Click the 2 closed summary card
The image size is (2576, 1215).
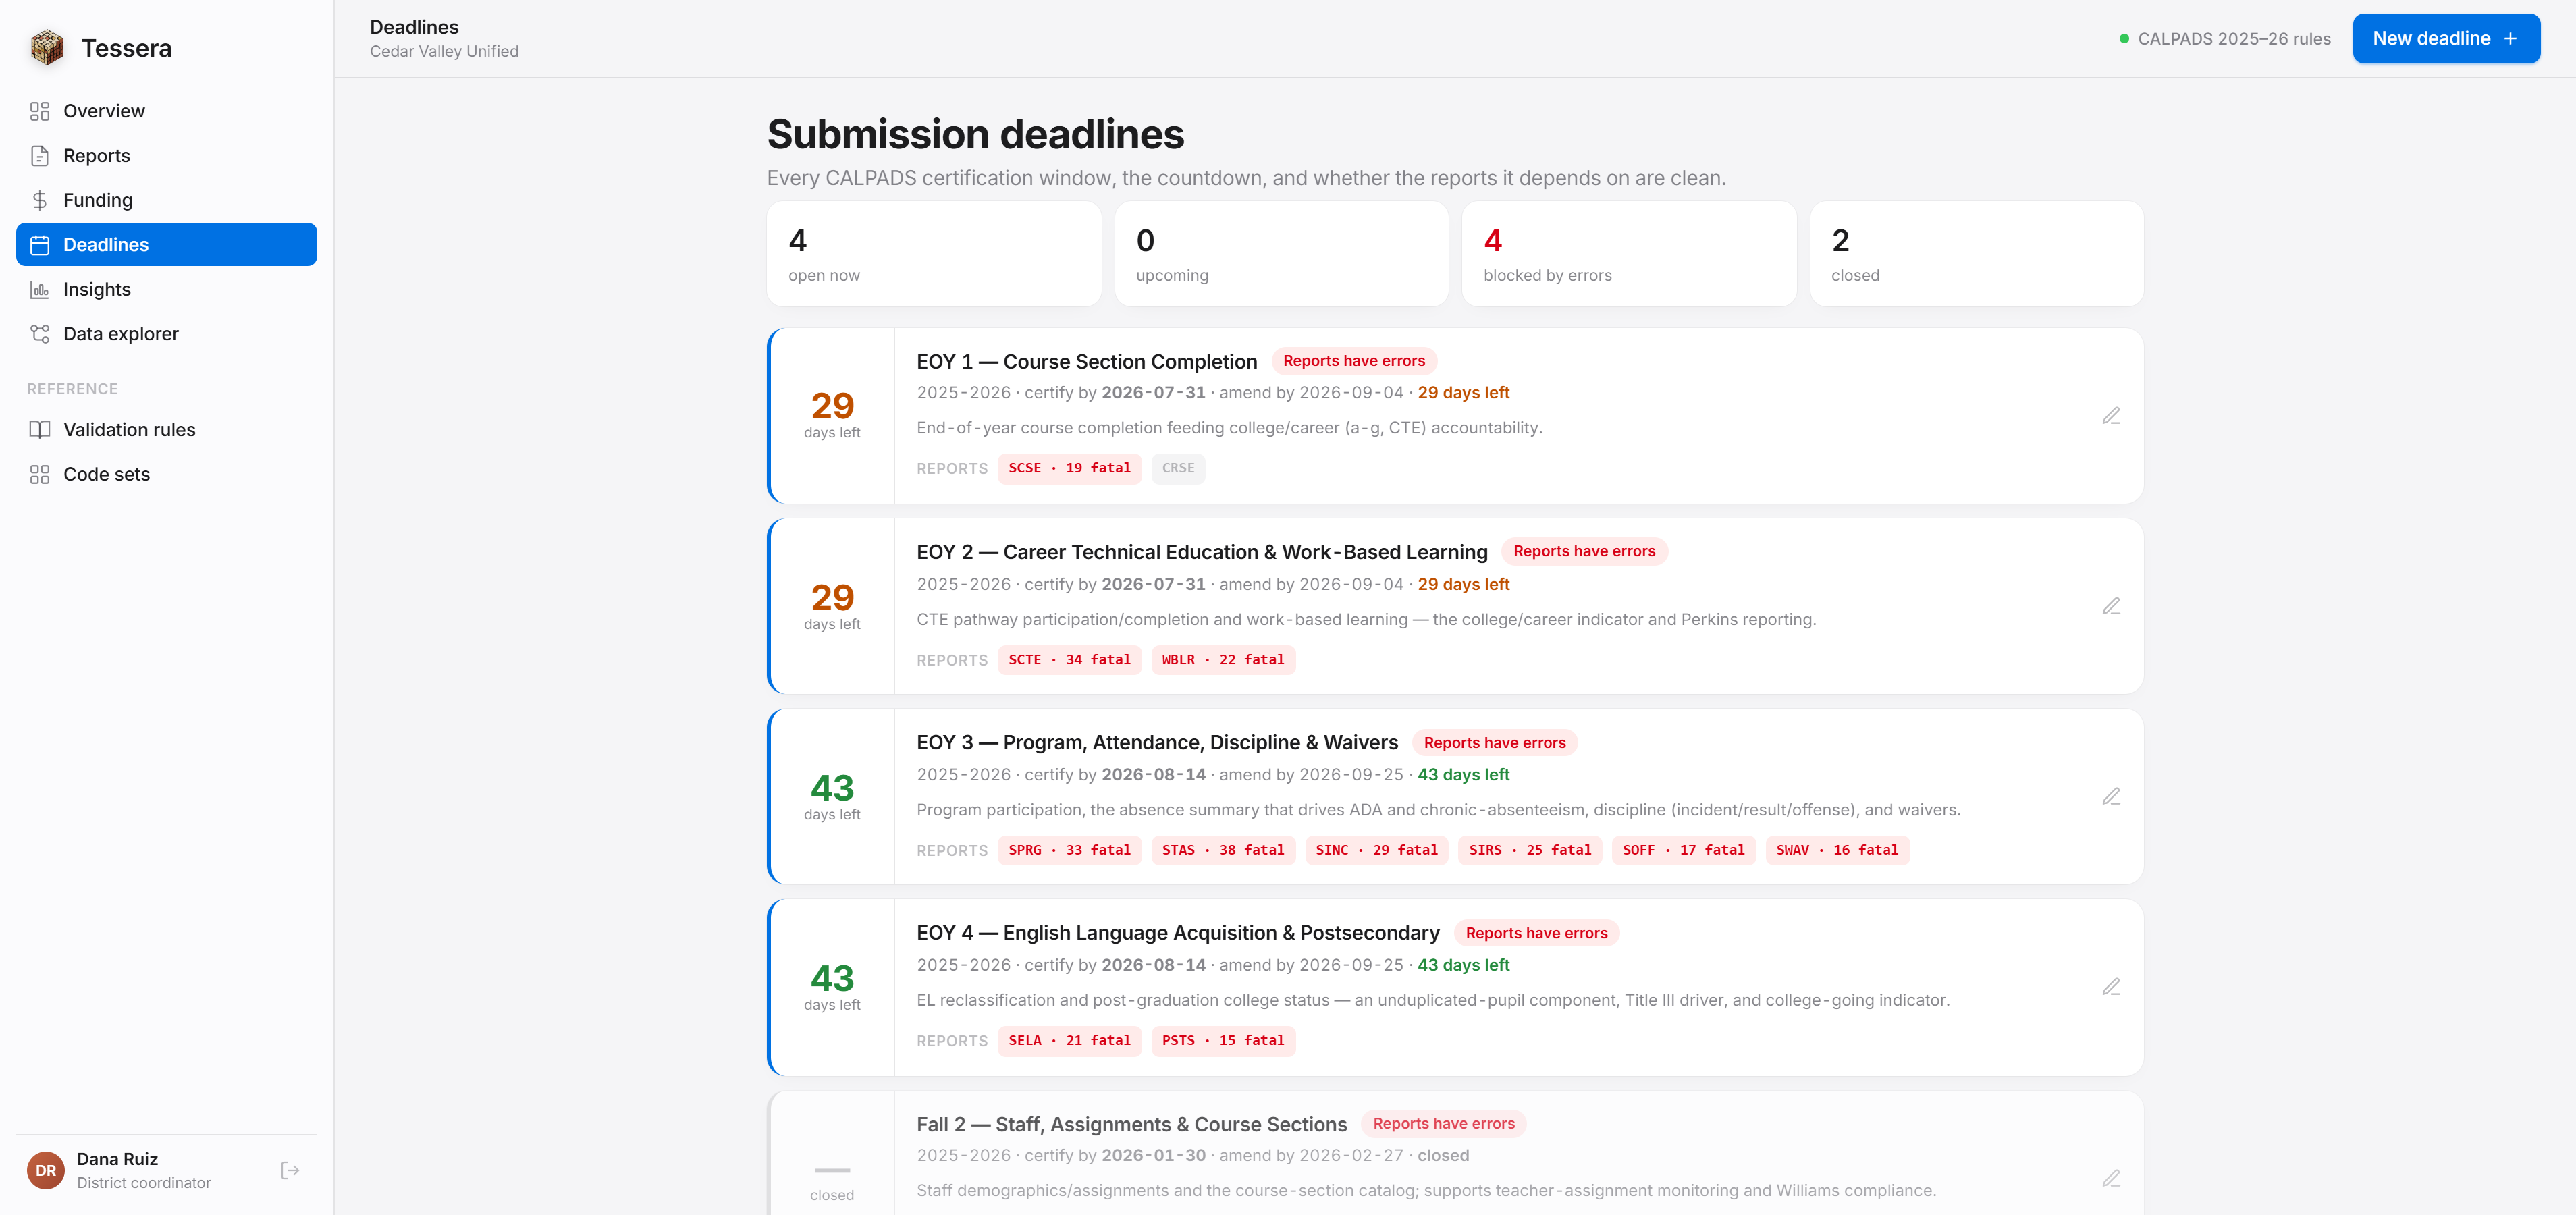[1976, 254]
